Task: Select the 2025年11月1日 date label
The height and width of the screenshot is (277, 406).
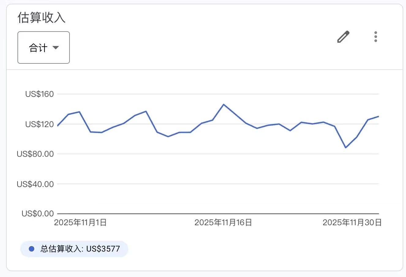Action: tap(80, 223)
